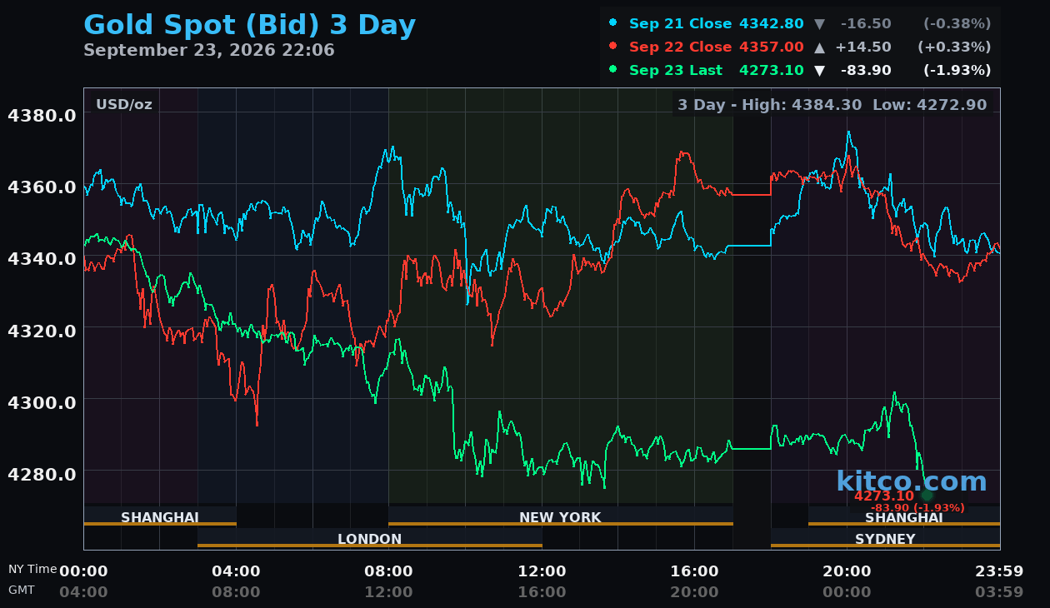Click the SYDNEY session bar
This screenshot has width=1050, height=608.
coord(885,539)
